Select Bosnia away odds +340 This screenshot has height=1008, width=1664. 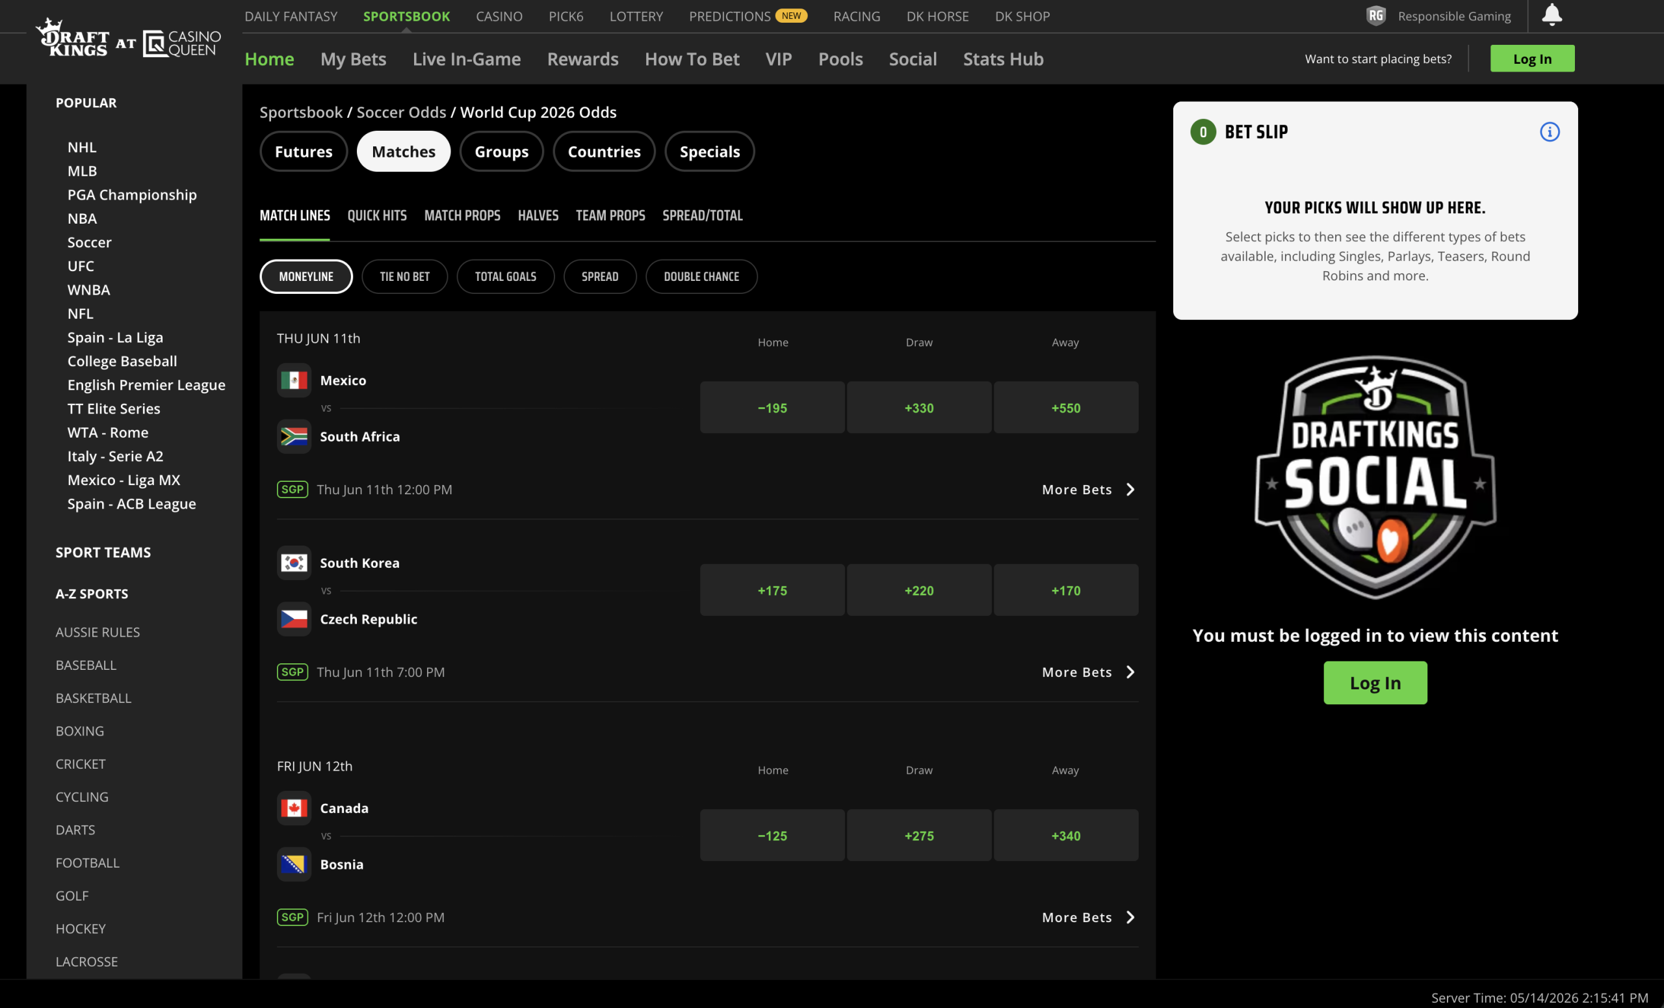click(1065, 835)
